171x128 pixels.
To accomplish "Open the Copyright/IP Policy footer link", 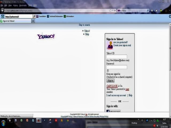I will (67, 117).
